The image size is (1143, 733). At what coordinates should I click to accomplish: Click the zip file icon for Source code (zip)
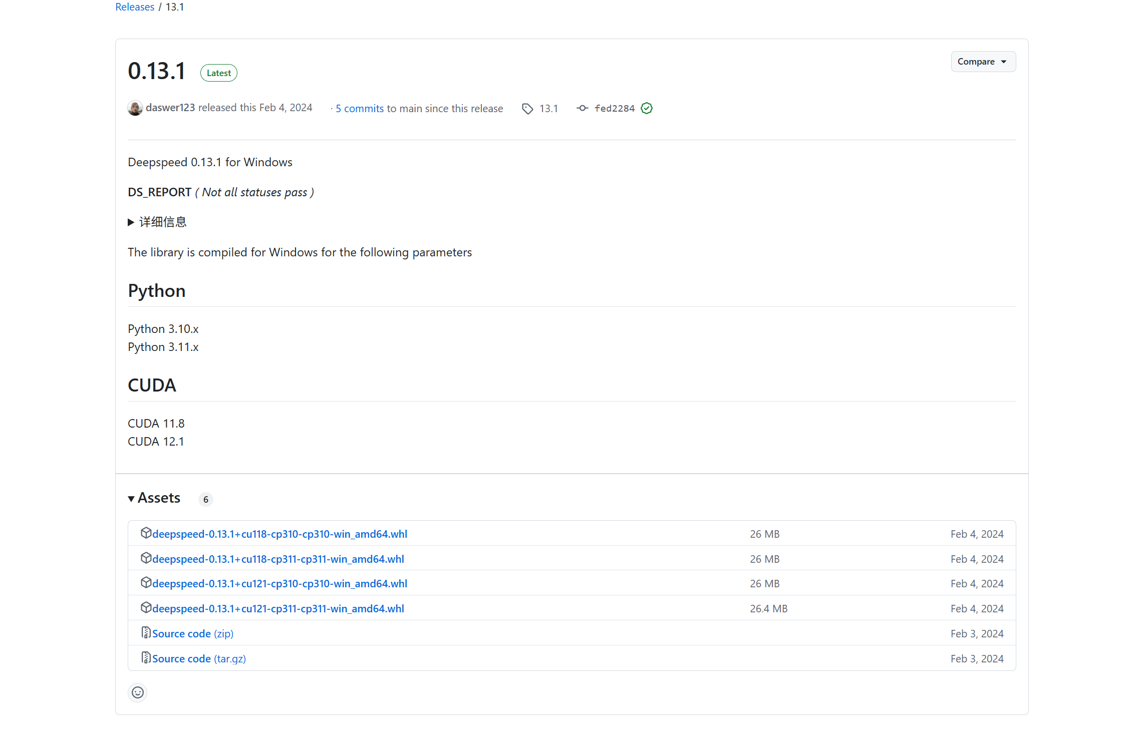pyautogui.click(x=146, y=633)
